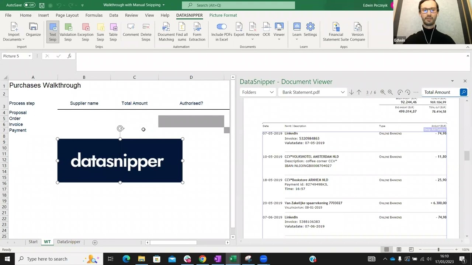
Task: Switch to the Insert tab
Action: pyautogui.click(x=44, y=15)
